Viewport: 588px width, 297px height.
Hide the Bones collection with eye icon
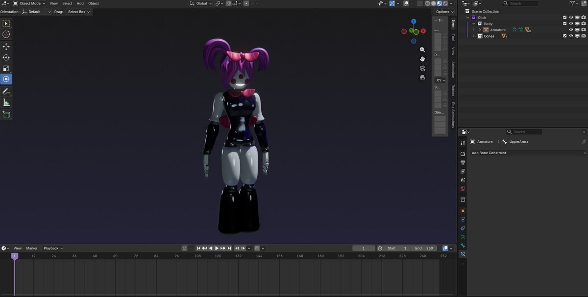point(571,36)
